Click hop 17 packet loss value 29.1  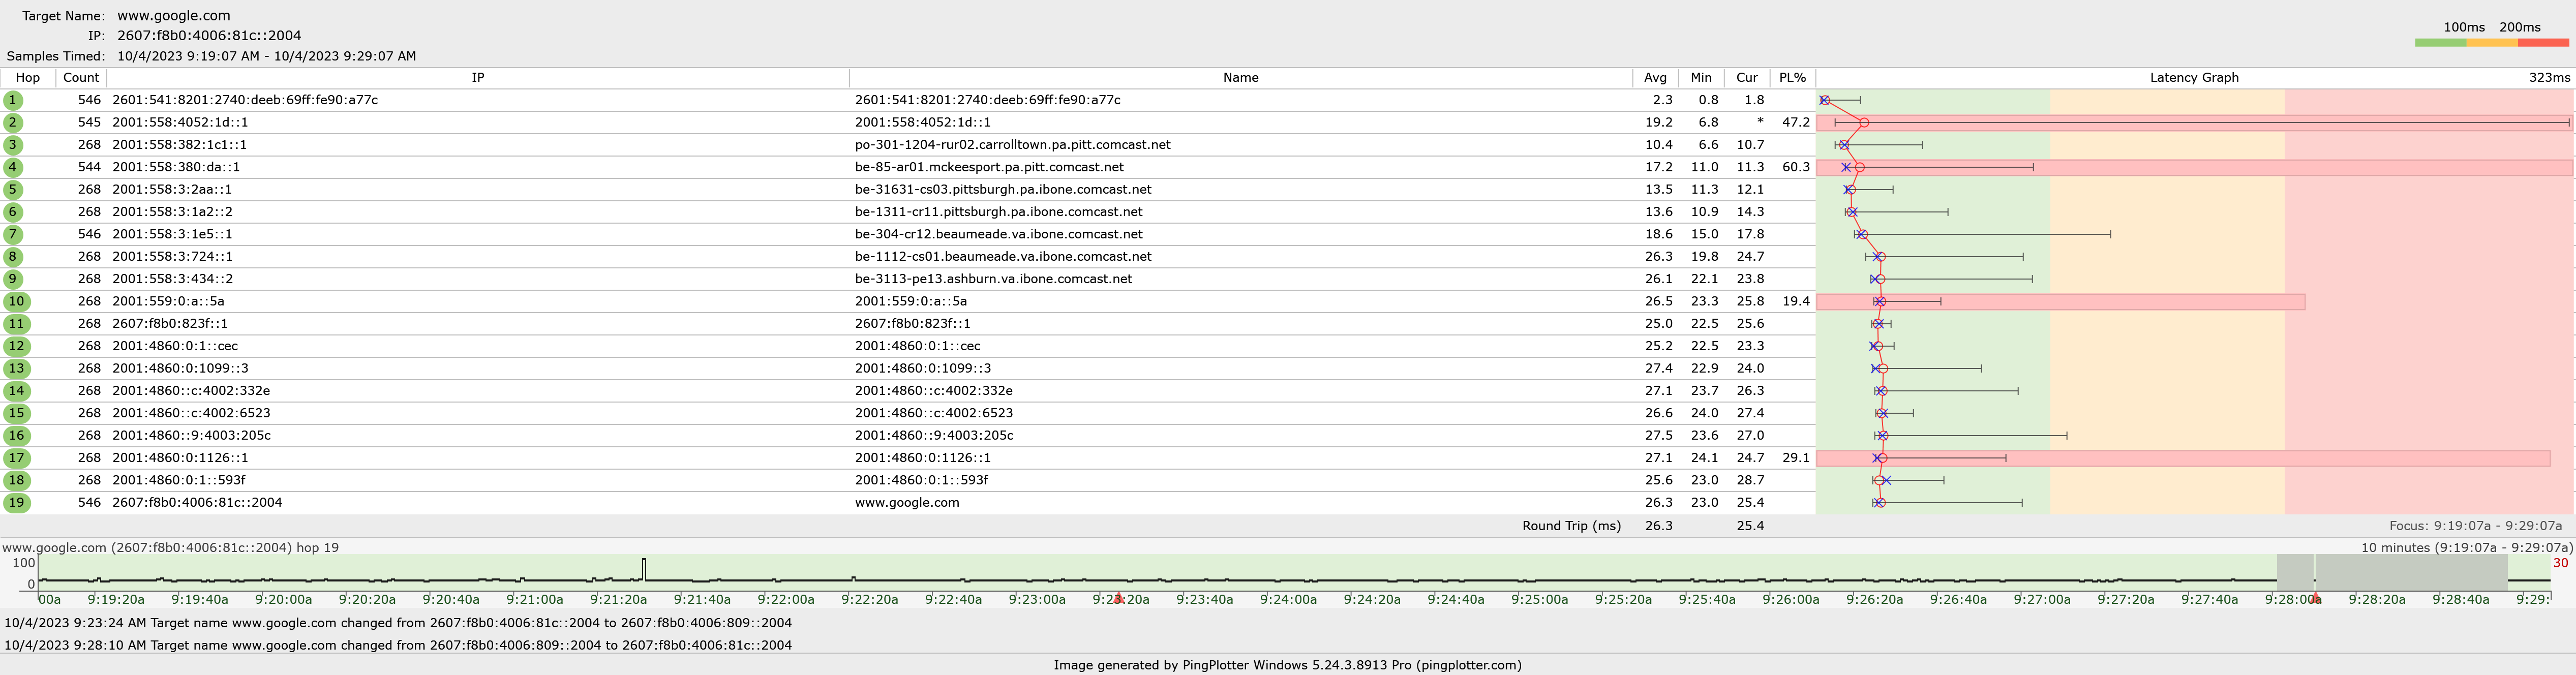click(1796, 458)
